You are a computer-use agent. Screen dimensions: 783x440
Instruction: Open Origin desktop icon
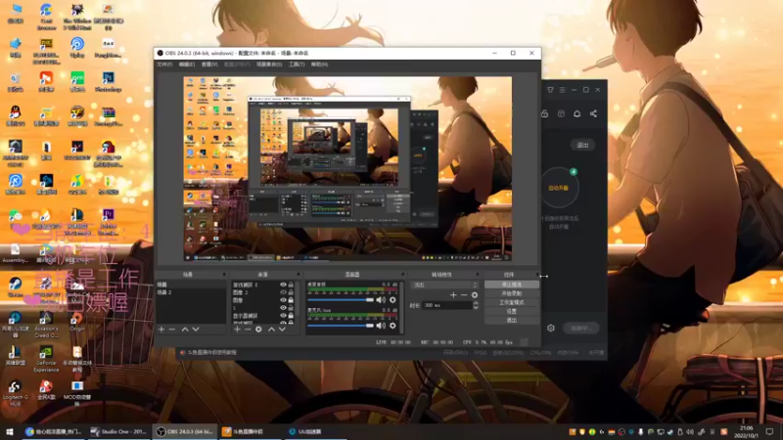click(x=77, y=322)
